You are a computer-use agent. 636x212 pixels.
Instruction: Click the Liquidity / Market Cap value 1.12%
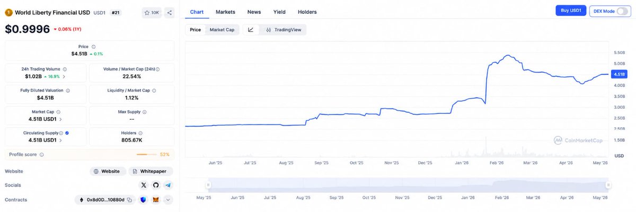point(131,98)
